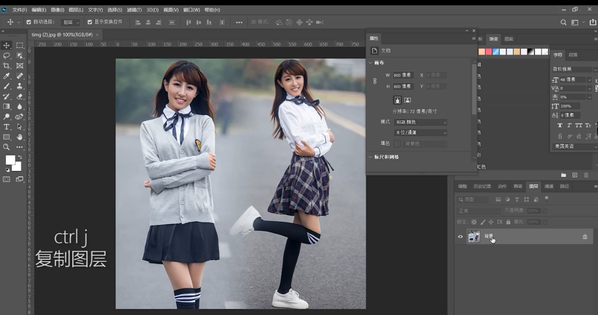This screenshot has height=315, width=598.
Task: Toggle all caps (TT) in Character panel
Action: click(x=578, y=125)
